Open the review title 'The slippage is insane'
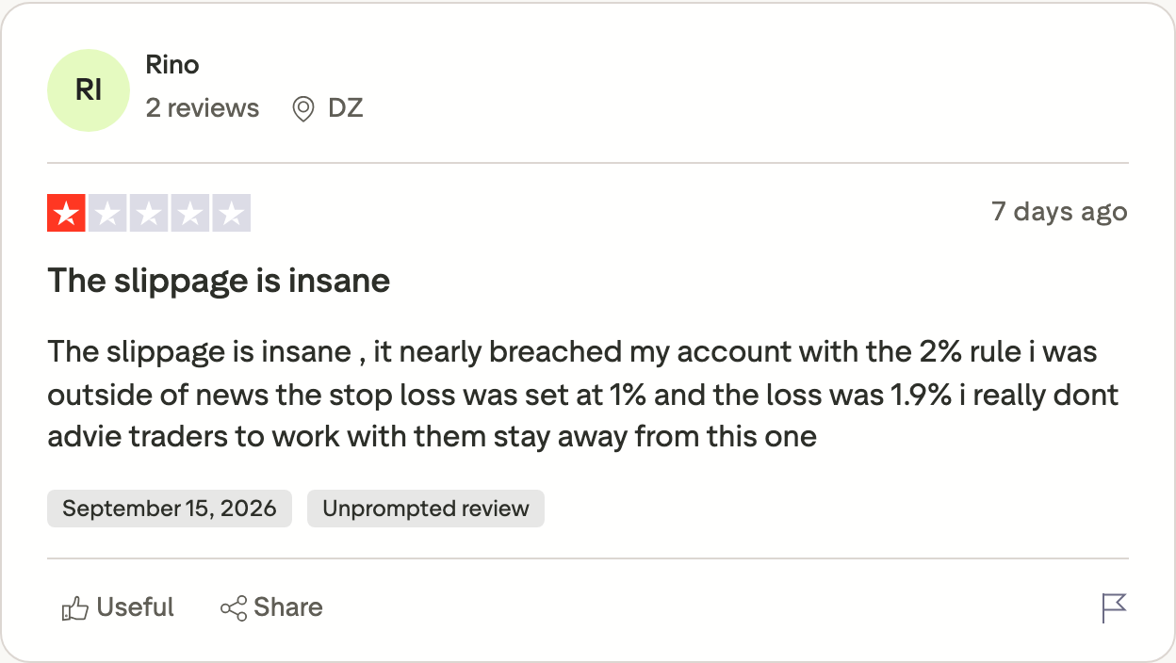 [x=219, y=281]
